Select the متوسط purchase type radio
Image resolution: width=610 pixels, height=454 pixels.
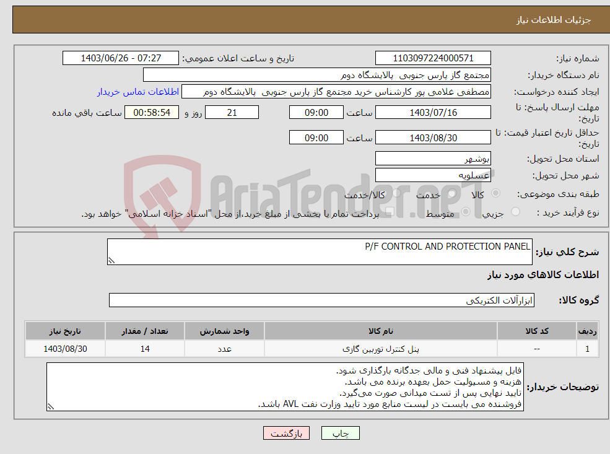(x=466, y=212)
